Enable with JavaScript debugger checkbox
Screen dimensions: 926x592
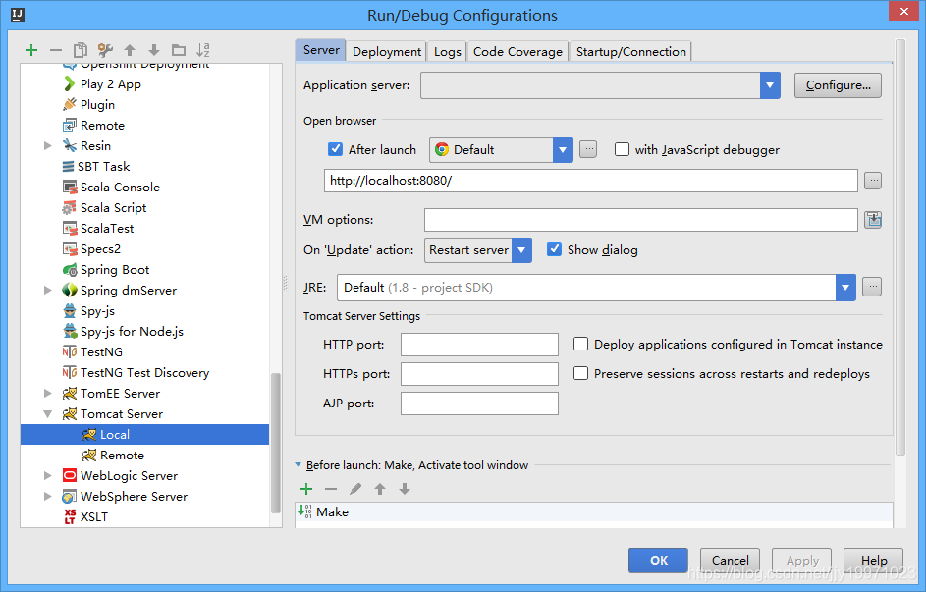[622, 149]
